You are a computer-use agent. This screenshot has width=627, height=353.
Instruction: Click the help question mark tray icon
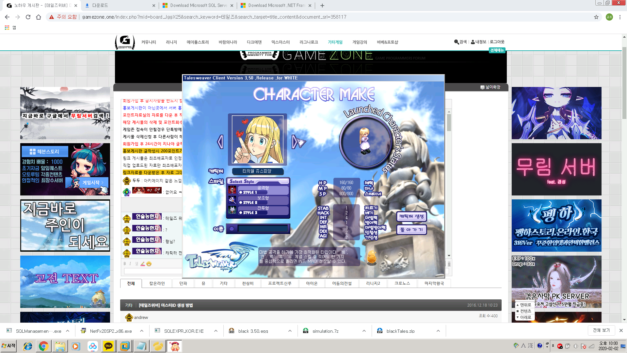click(539, 345)
